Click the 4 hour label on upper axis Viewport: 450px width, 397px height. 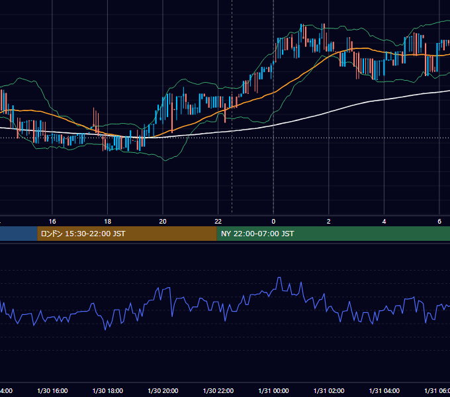click(384, 222)
